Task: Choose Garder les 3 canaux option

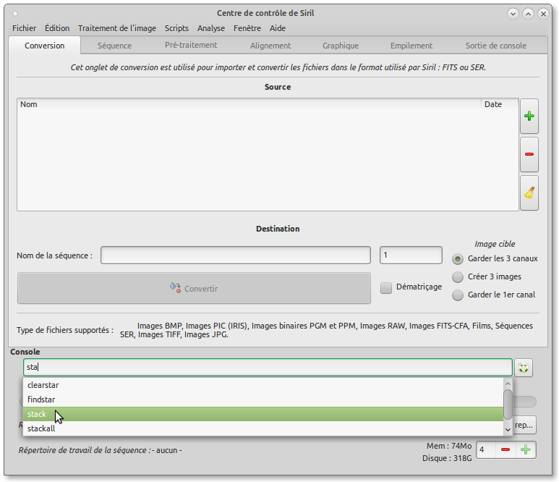Action: [x=458, y=258]
